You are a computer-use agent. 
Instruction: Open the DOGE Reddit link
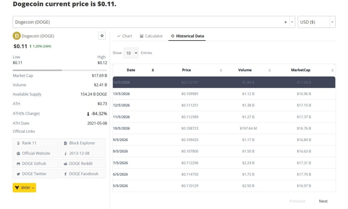83,164
